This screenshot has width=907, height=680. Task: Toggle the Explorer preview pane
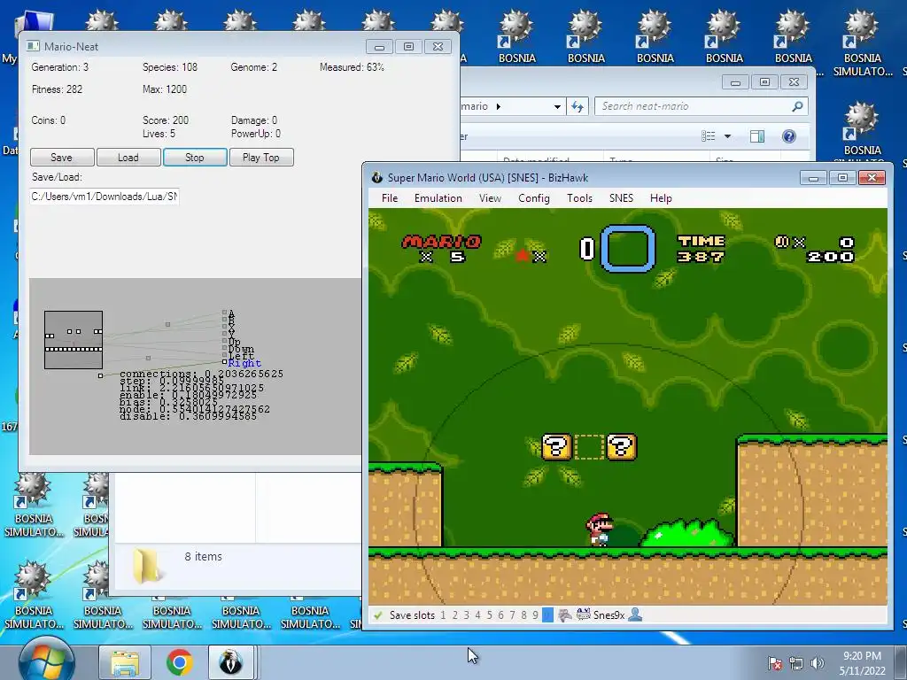tap(757, 136)
